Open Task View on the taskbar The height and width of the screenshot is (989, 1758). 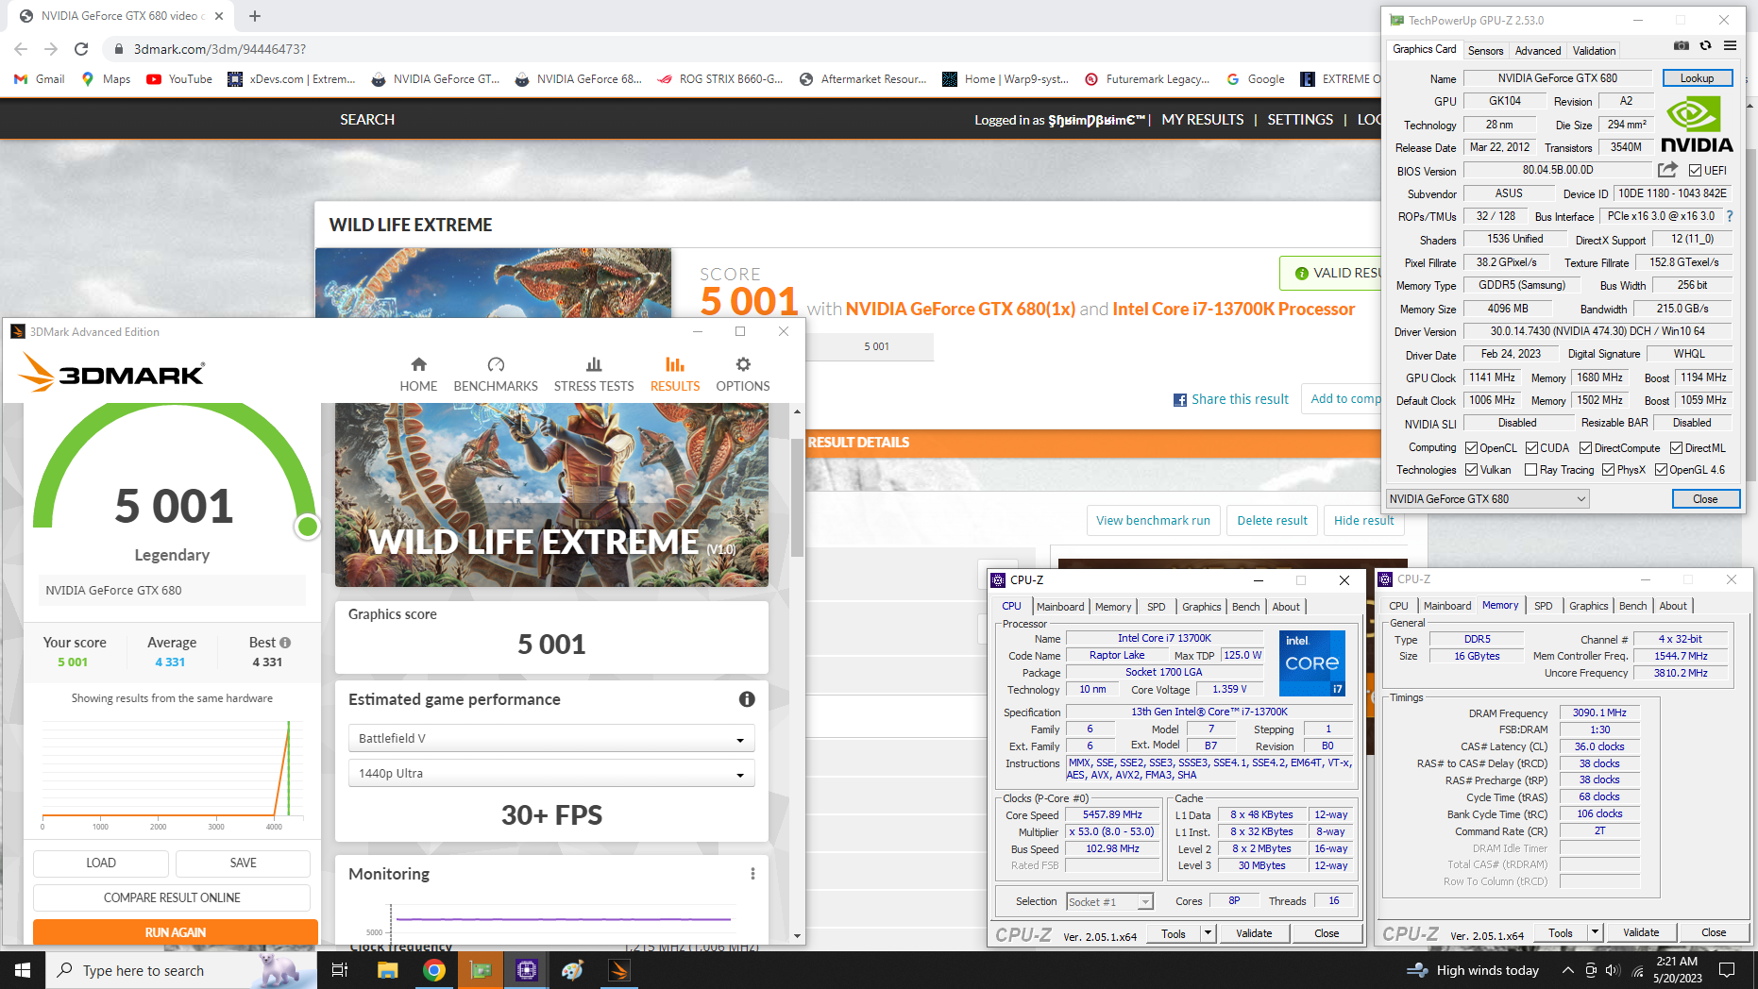coord(340,970)
